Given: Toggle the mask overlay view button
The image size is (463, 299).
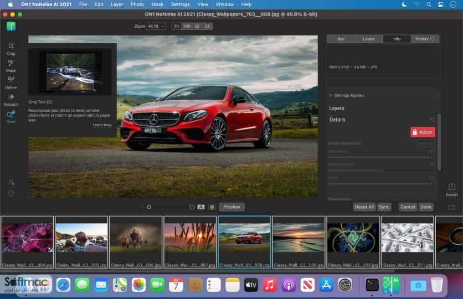Looking at the screenshot, I should tap(212, 207).
